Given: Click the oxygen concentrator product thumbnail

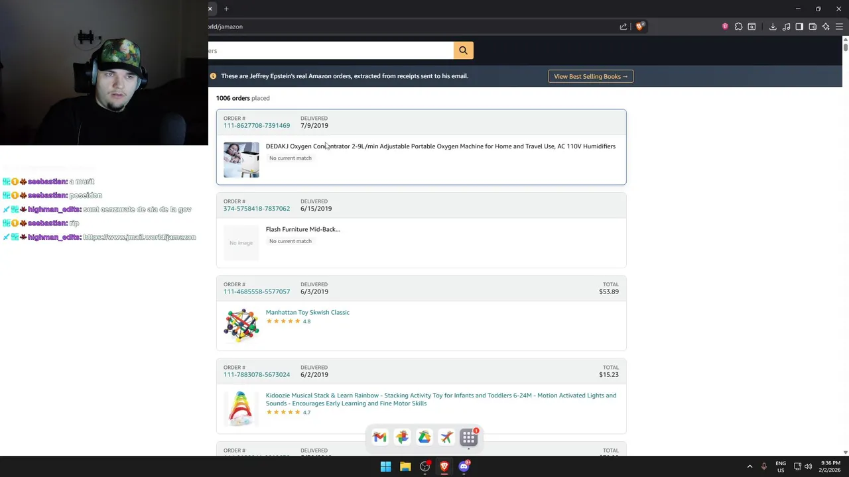Looking at the screenshot, I should click(241, 160).
